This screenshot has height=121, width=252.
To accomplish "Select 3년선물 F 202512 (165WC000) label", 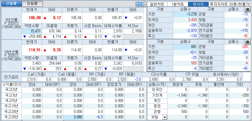I will pos(11,24).
